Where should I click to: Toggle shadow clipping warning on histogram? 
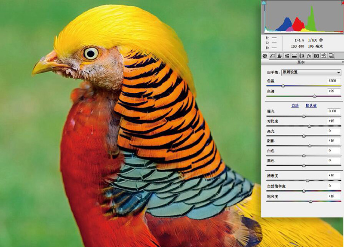point(264,3)
